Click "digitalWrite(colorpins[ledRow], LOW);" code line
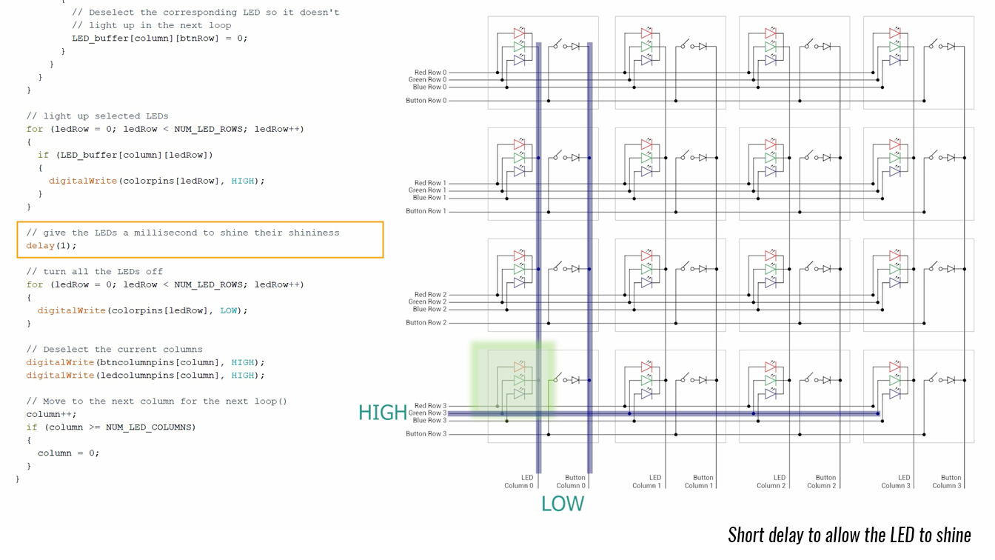 [143, 310]
